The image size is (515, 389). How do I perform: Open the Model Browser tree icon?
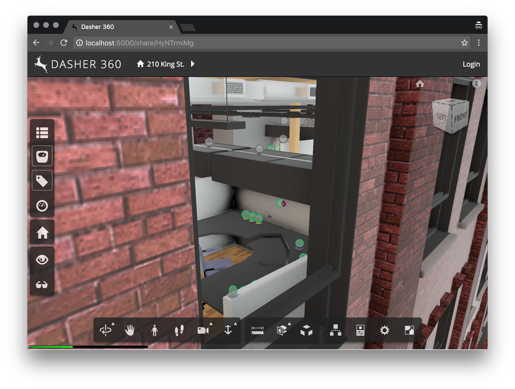(336, 330)
